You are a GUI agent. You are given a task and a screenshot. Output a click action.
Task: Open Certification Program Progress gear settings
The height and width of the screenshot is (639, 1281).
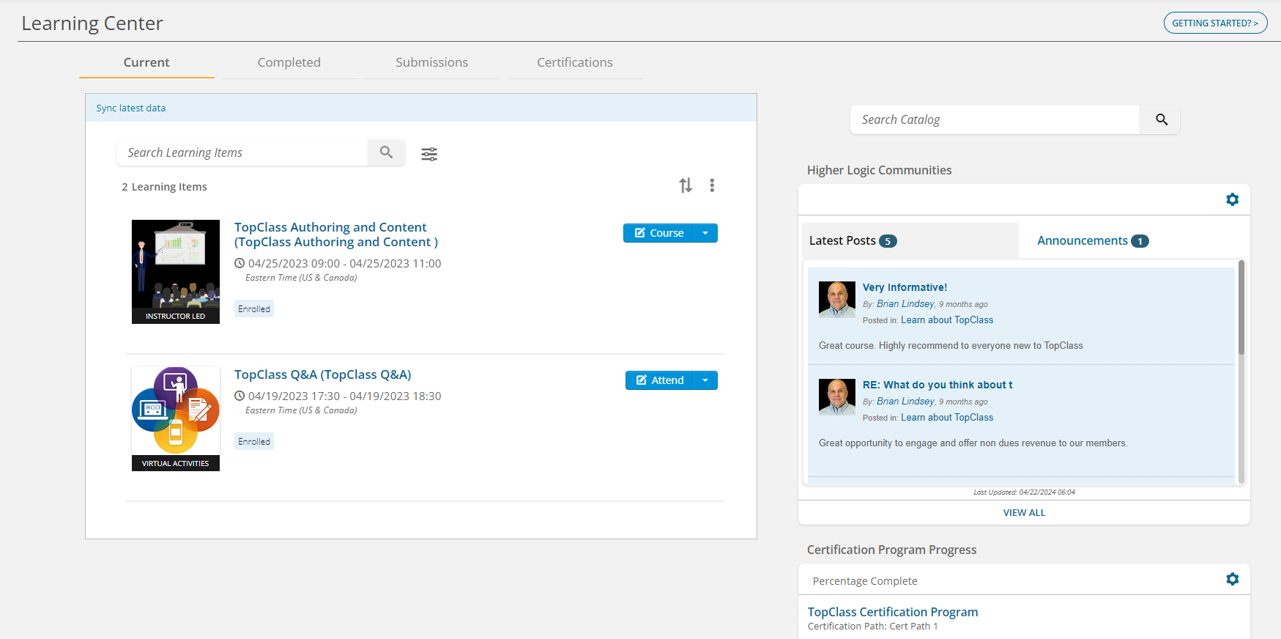1232,579
